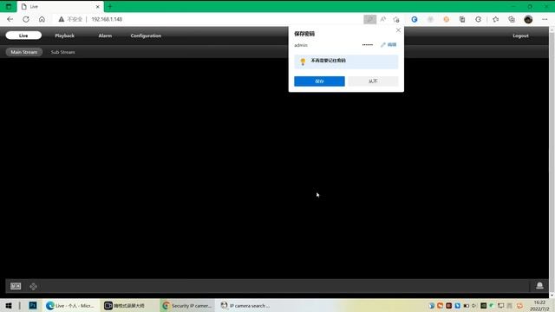Select the Main Stream option

tap(24, 52)
